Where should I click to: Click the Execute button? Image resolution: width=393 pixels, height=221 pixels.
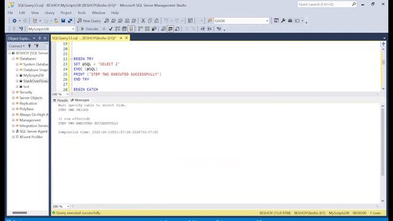point(90,29)
